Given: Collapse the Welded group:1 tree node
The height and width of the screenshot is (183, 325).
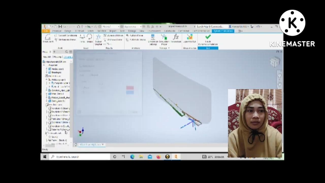Looking at the screenshot, I should (x=47, y=80).
